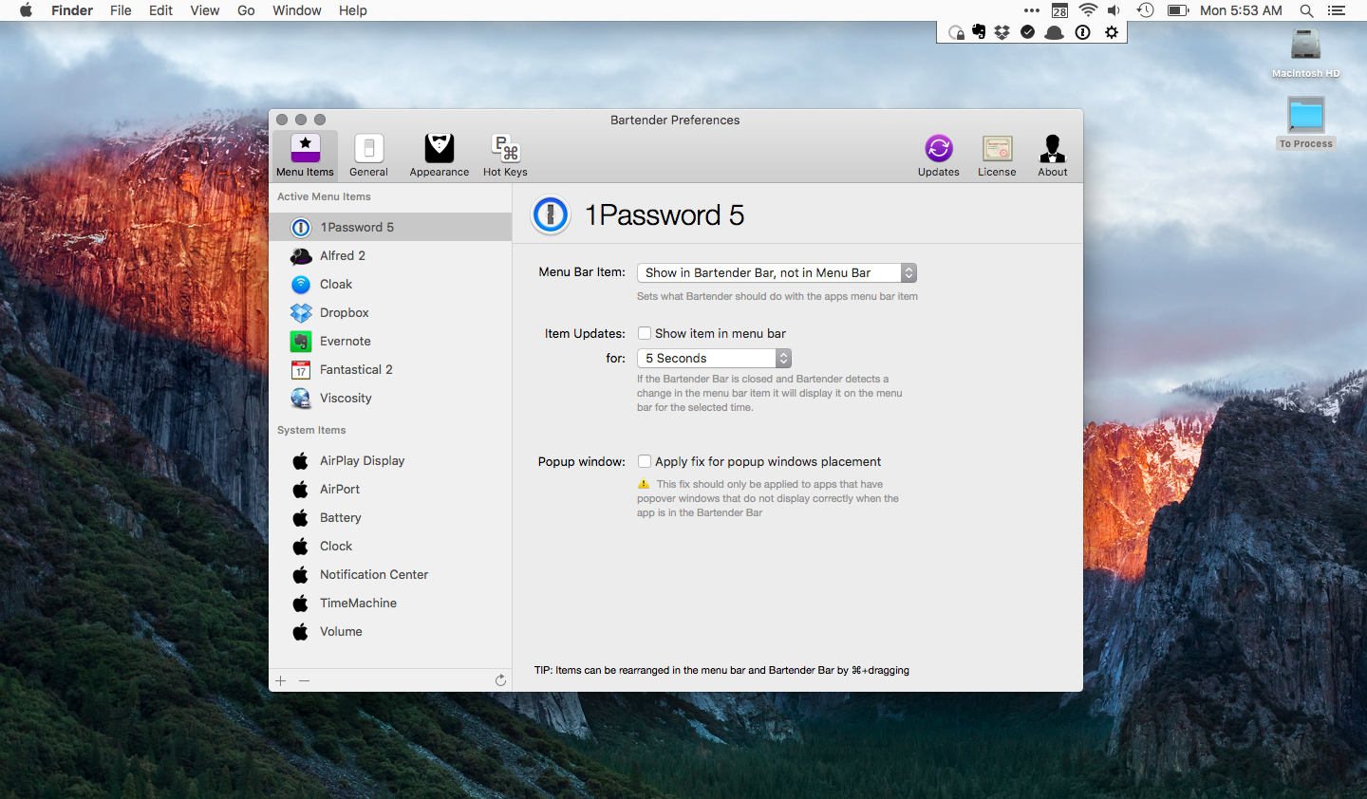Open the Help menu
This screenshot has width=1367, height=799.
[353, 10]
